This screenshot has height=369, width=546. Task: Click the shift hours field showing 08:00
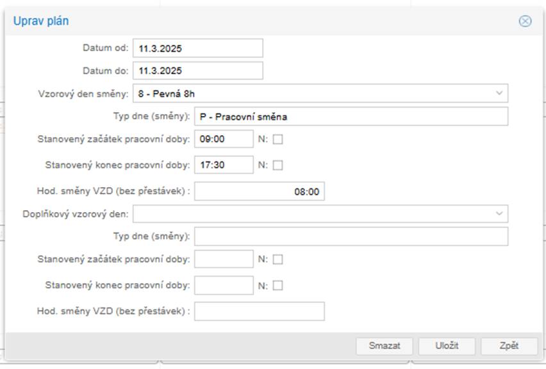tap(259, 191)
